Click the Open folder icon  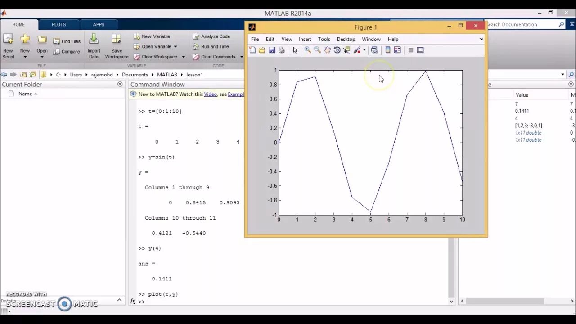coord(42,40)
